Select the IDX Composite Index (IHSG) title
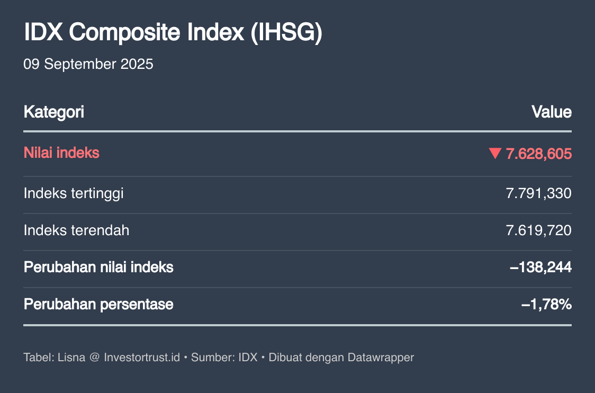The width and height of the screenshot is (595, 393). [173, 32]
